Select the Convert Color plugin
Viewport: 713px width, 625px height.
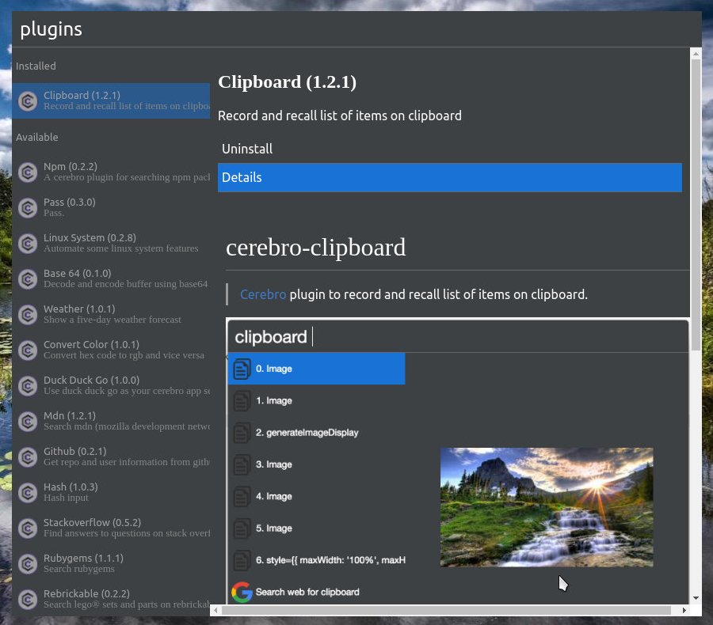pyautogui.click(x=111, y=350)
